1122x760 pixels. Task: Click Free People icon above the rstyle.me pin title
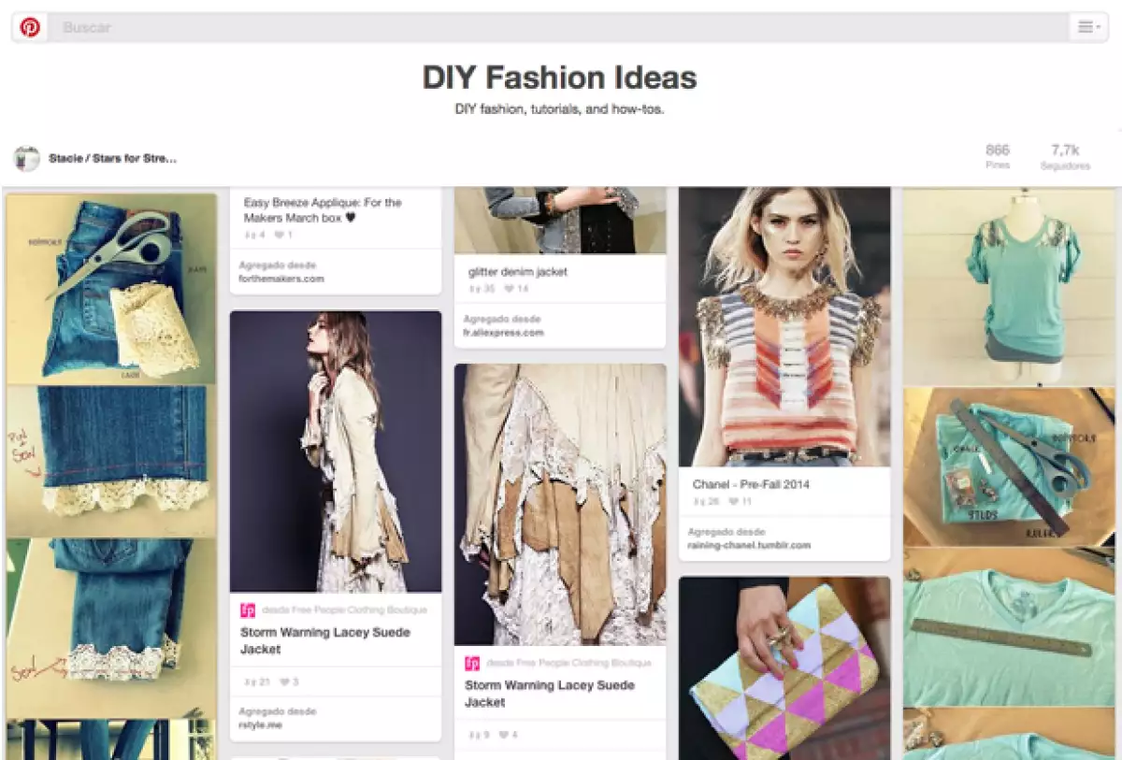(x=248, y=610)
